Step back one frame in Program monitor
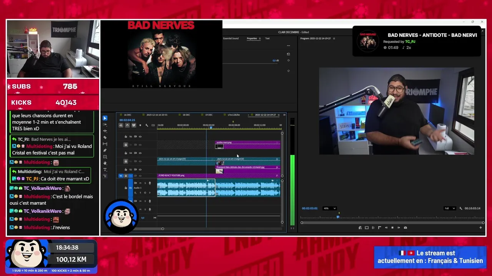The width and height of the screenshot is (492, 276). 386,228
